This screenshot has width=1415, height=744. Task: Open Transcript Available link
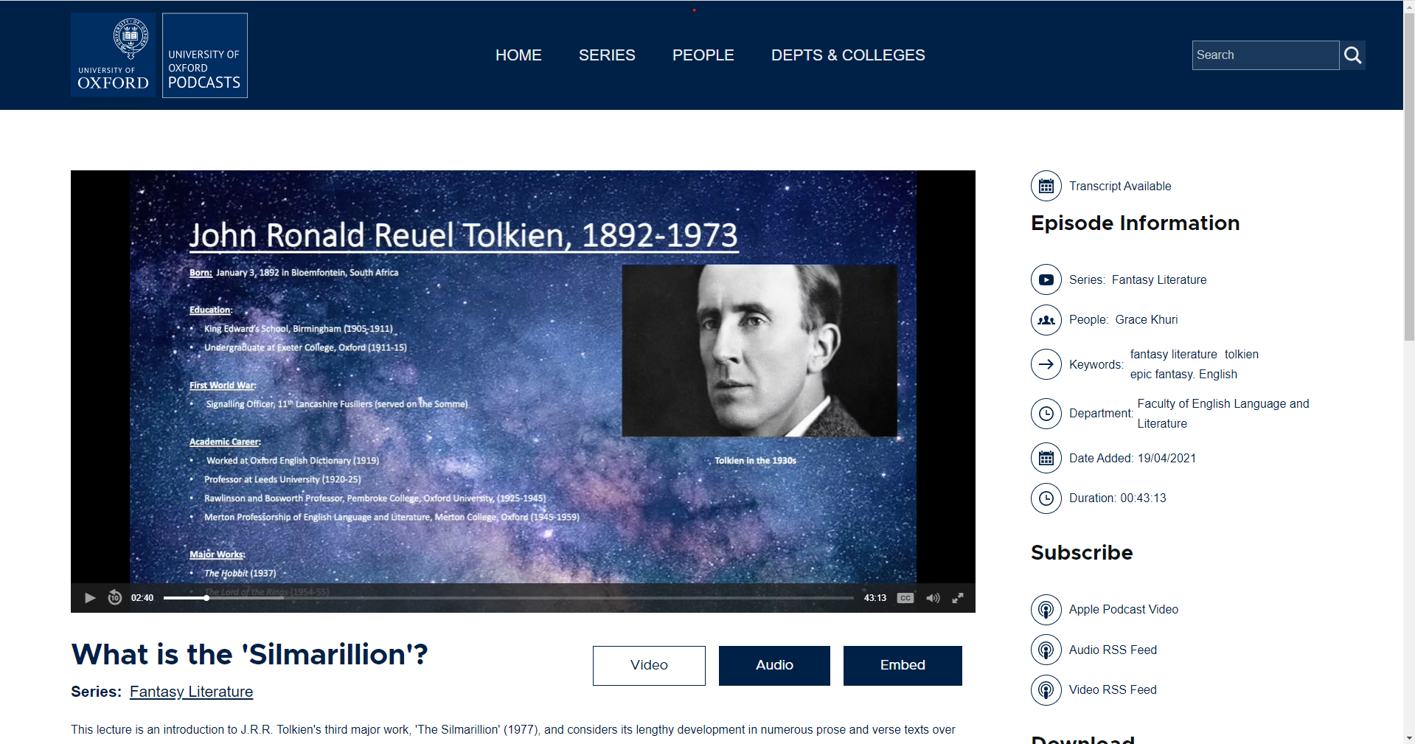point(1120,186)
